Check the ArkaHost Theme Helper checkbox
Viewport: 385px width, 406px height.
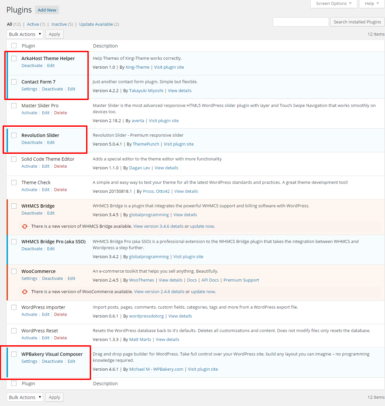[14, 58]
